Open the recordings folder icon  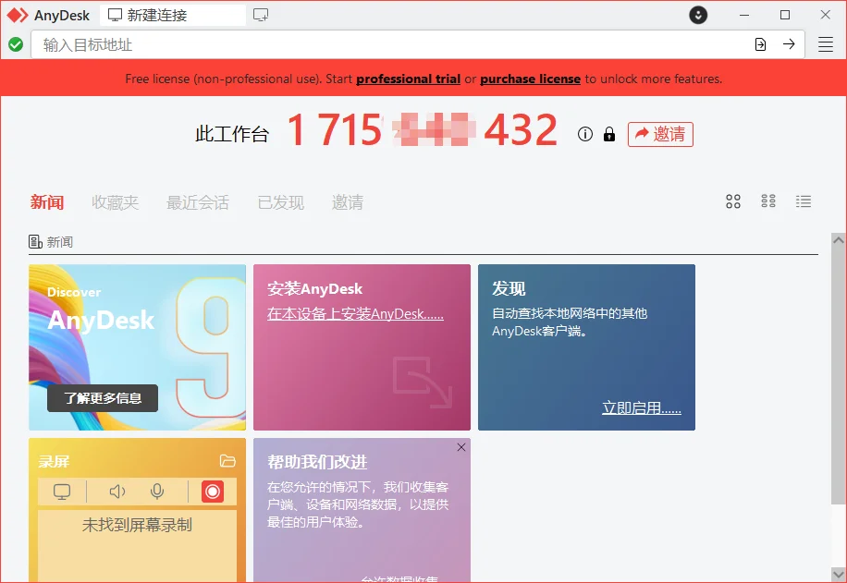[x=227, y=461]
